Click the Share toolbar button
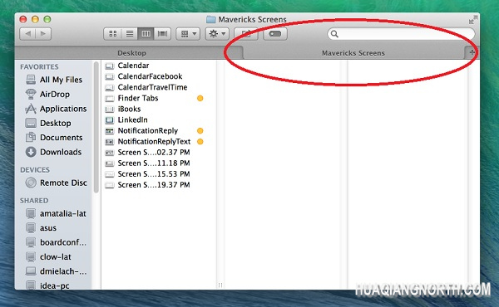This screenshot has height=307, width=499. point(246,34)
